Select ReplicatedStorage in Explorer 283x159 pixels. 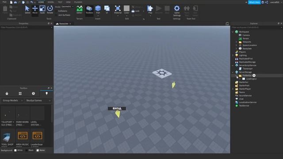click(247, 62)
